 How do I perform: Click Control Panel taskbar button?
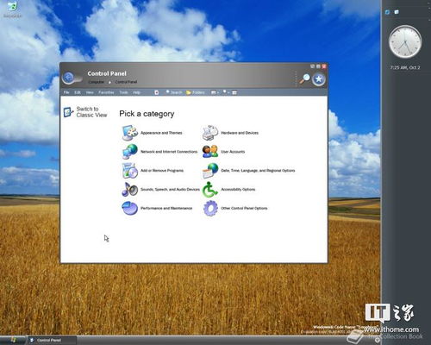52,340
